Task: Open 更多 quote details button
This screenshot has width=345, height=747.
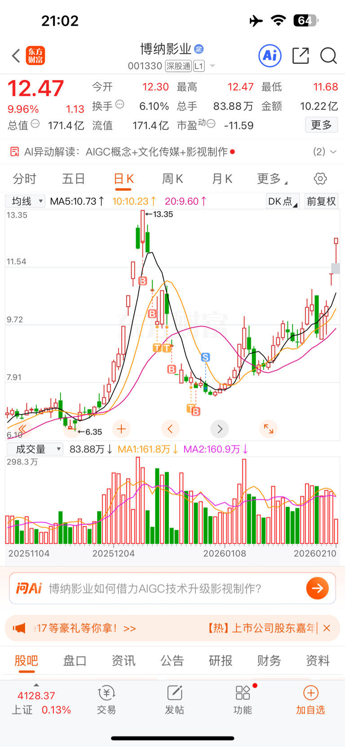Action: click(x=322, y=125)
